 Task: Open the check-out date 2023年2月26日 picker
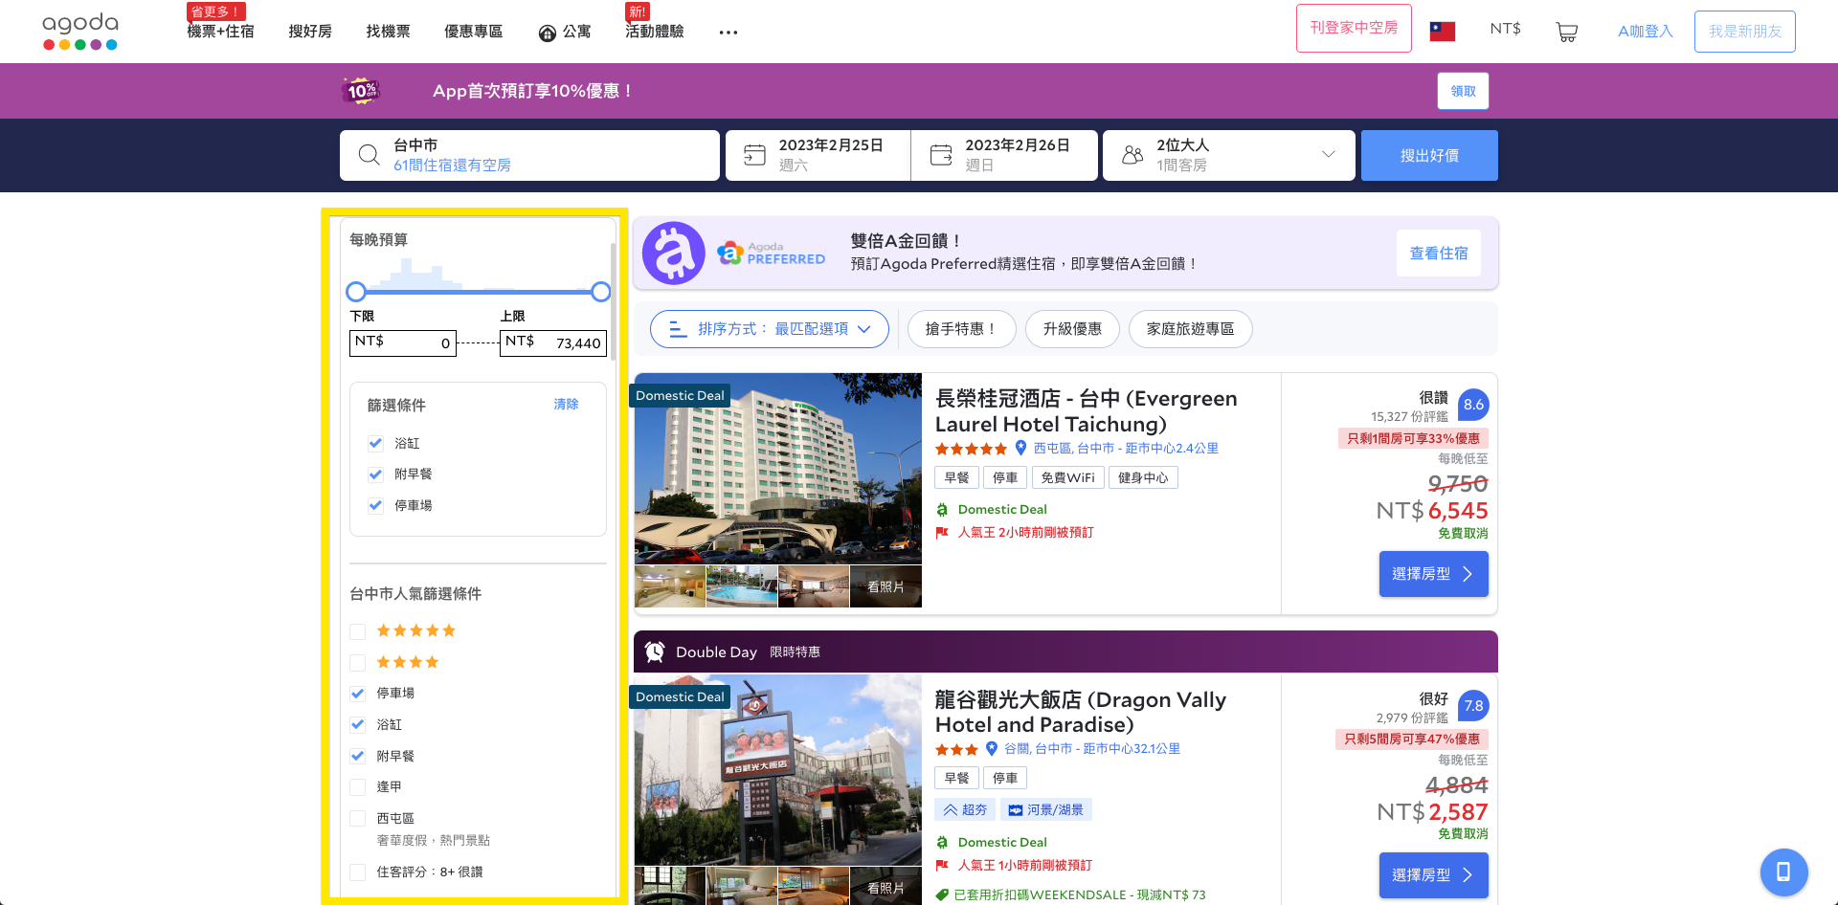click(x=1004, y=155)
